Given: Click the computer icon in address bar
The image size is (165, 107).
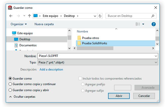Looking at the screenshot, I should [x=36, y=16].
